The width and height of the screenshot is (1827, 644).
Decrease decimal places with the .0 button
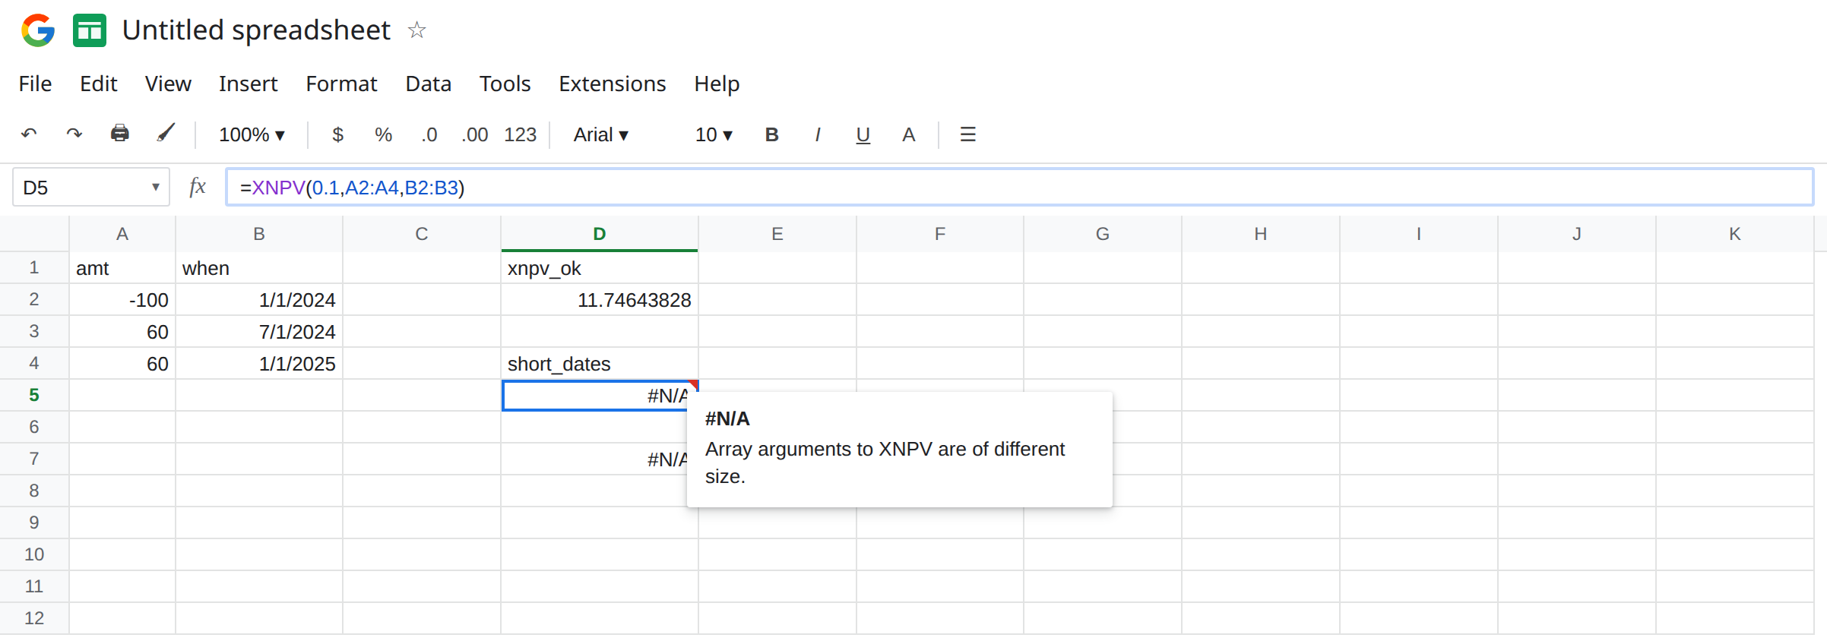click(429, 134)
